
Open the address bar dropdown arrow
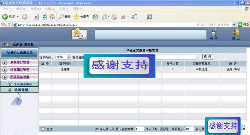pyautogui.click(x=234, y=25)
